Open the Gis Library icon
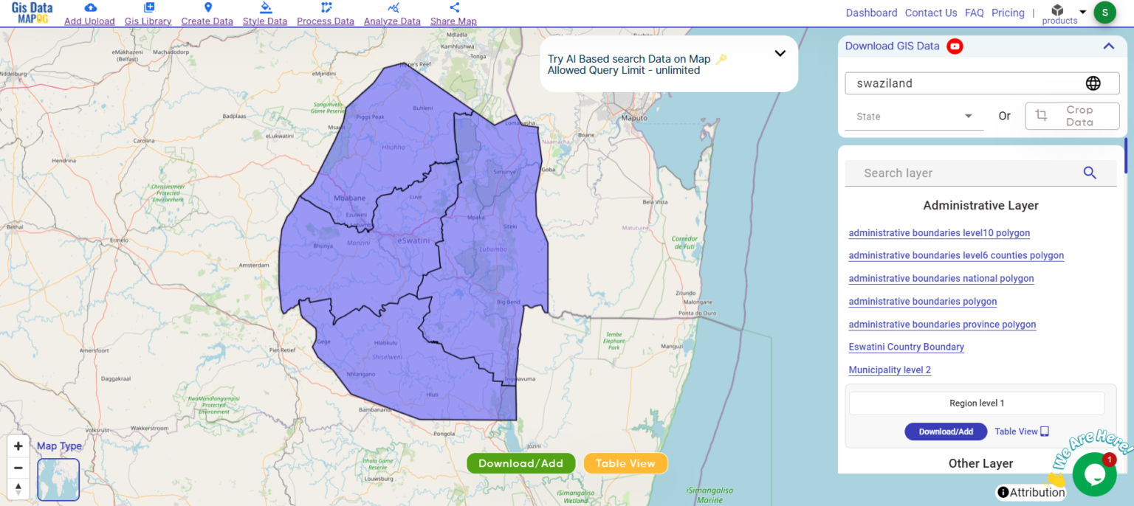Viewport: 1134px width, 506px height. (148, 7)
